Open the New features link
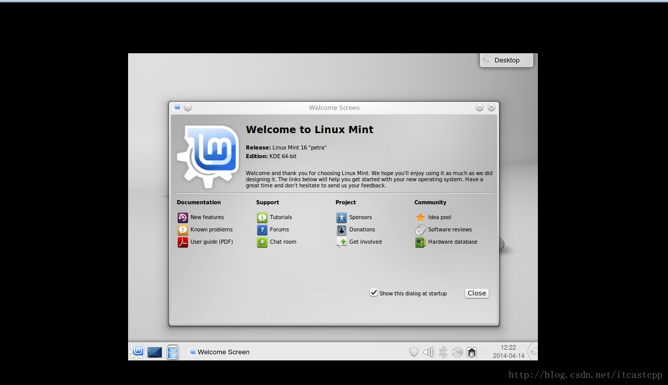 click(207, 217)
